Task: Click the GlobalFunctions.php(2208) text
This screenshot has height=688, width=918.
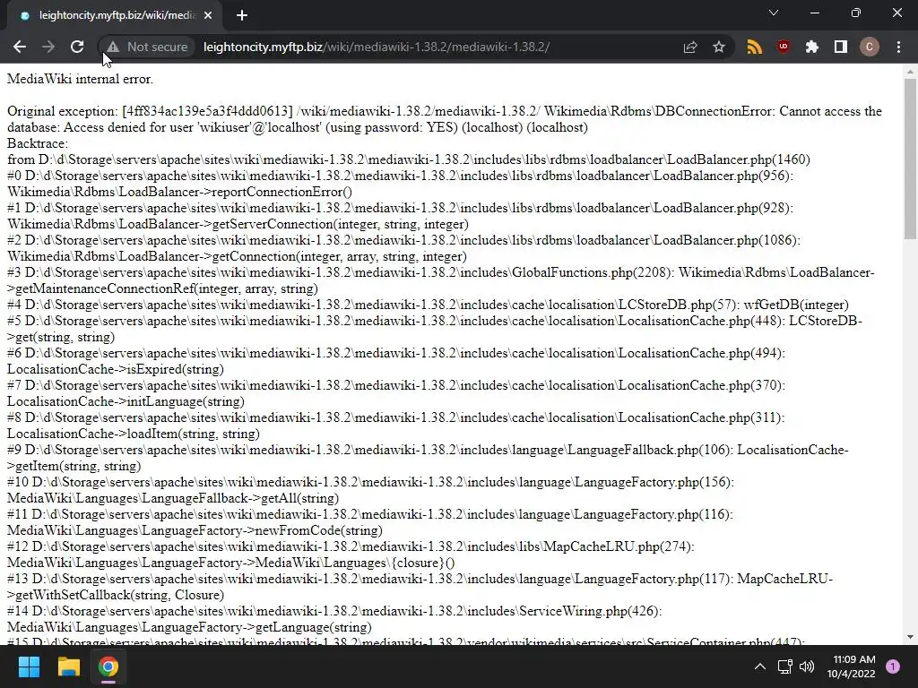Action: (x=593, y=272)
